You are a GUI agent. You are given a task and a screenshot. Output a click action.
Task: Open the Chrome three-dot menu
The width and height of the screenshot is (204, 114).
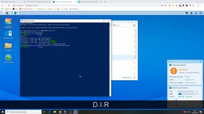pos(202,6)
